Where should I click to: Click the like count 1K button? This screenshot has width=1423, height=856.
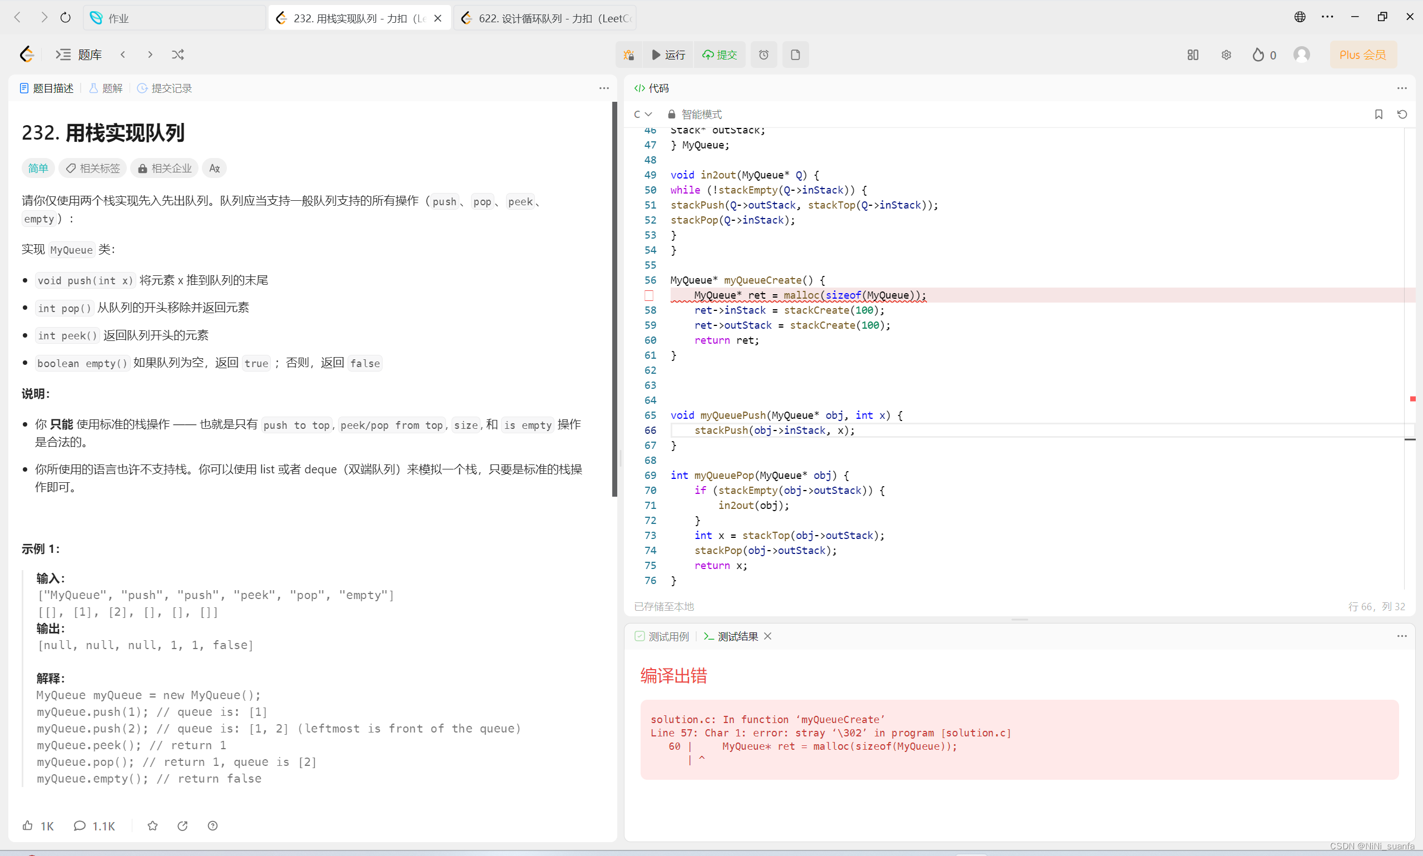click(x=38, y=825)
